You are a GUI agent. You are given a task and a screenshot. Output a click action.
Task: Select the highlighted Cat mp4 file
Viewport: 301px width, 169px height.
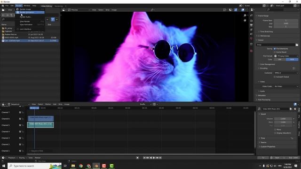30,41
